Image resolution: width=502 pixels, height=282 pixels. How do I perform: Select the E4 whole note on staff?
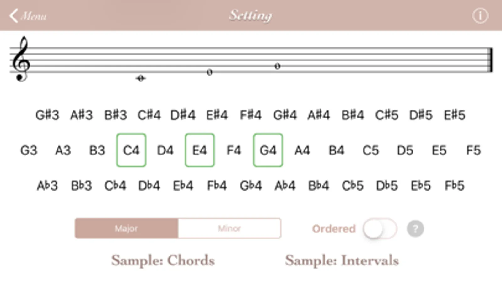click(209, 72)
